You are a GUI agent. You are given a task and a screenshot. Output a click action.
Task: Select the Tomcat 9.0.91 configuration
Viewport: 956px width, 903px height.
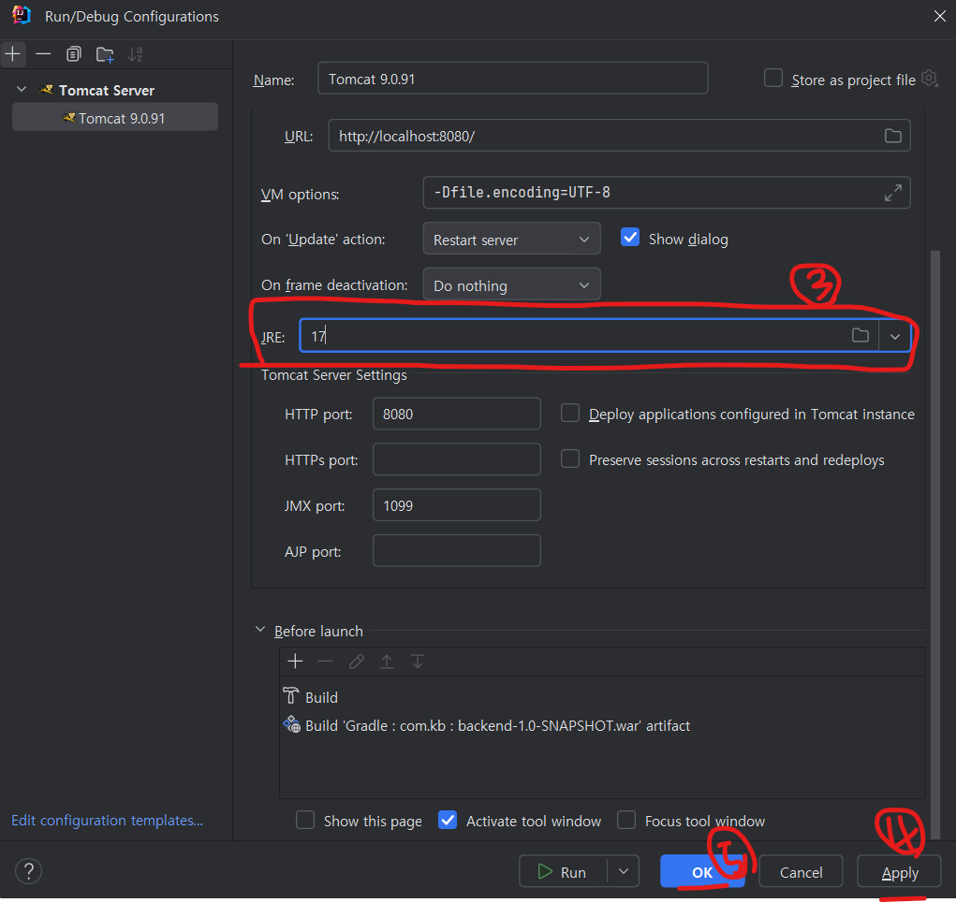(x=114, y=118)
